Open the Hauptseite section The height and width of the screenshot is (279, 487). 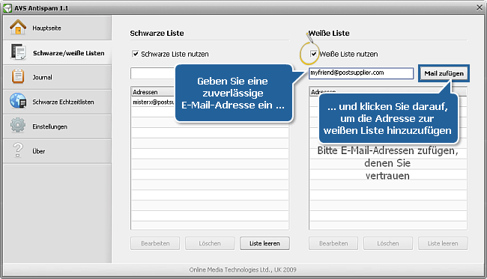click(58, 28)
